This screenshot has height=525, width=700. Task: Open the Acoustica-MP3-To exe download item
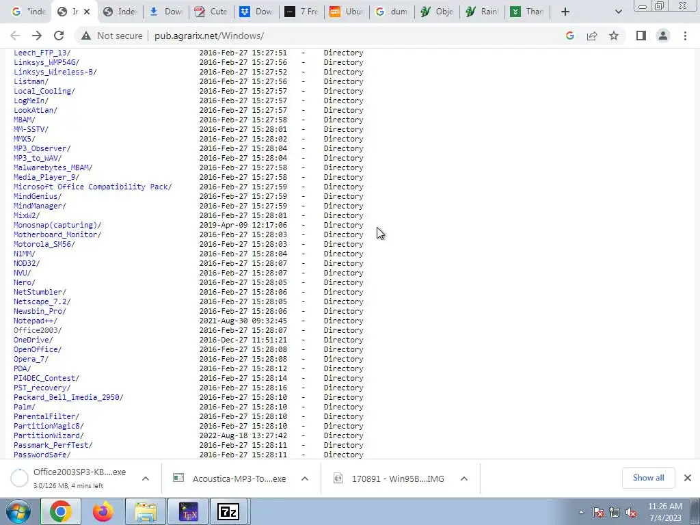point(230,479)
